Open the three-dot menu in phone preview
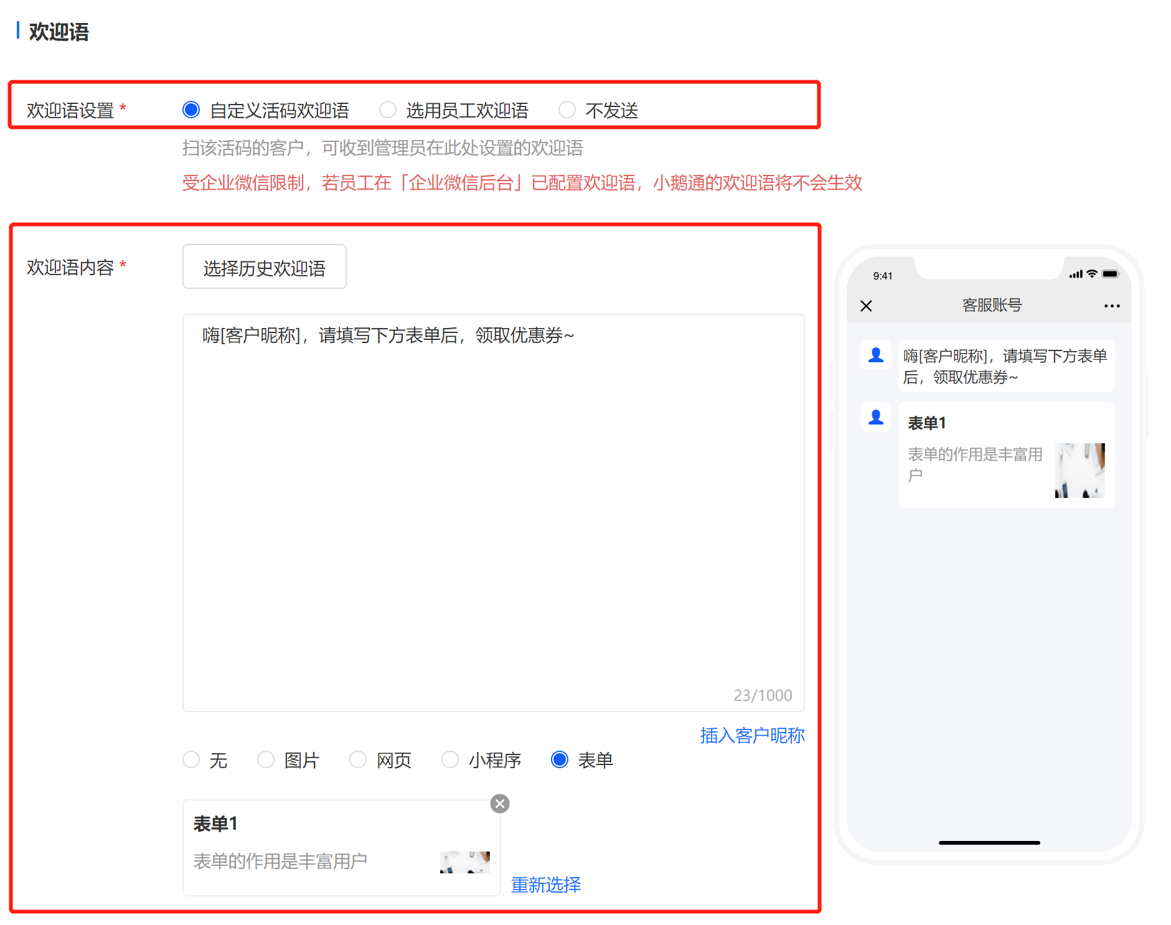Image resolution: width=1171 pixels, height=925 pixels. click(x=1112, y=306)
